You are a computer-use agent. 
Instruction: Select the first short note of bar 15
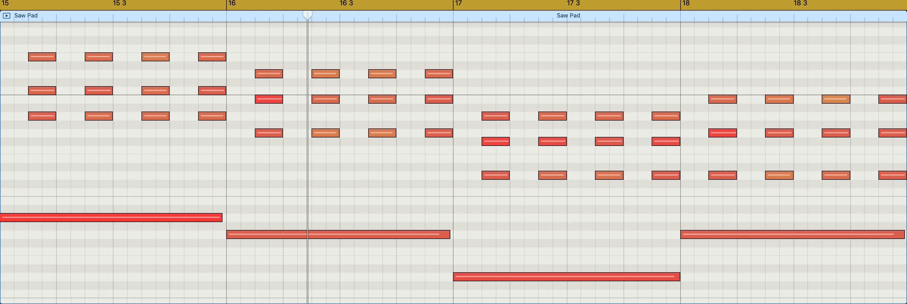42,57
